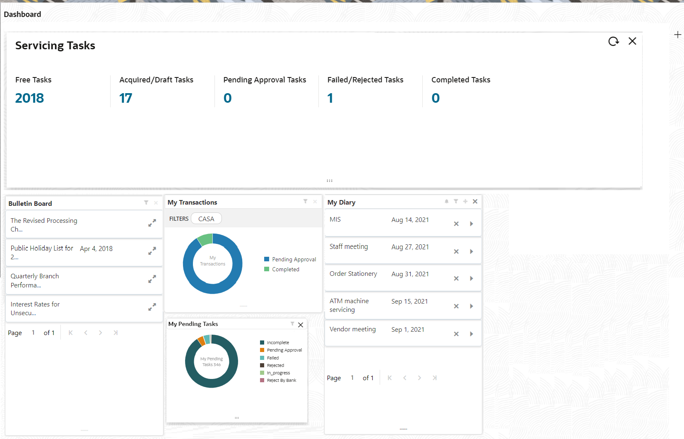
Task: Click the Bulletin Board page number field
Action: (x=33, y=333)
